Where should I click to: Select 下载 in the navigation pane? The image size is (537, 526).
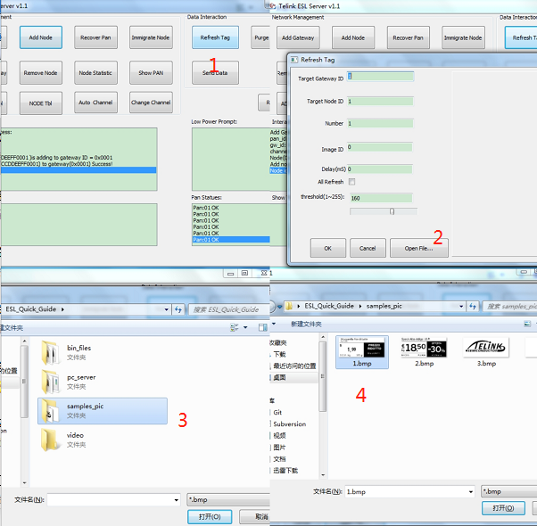(279, 354)
